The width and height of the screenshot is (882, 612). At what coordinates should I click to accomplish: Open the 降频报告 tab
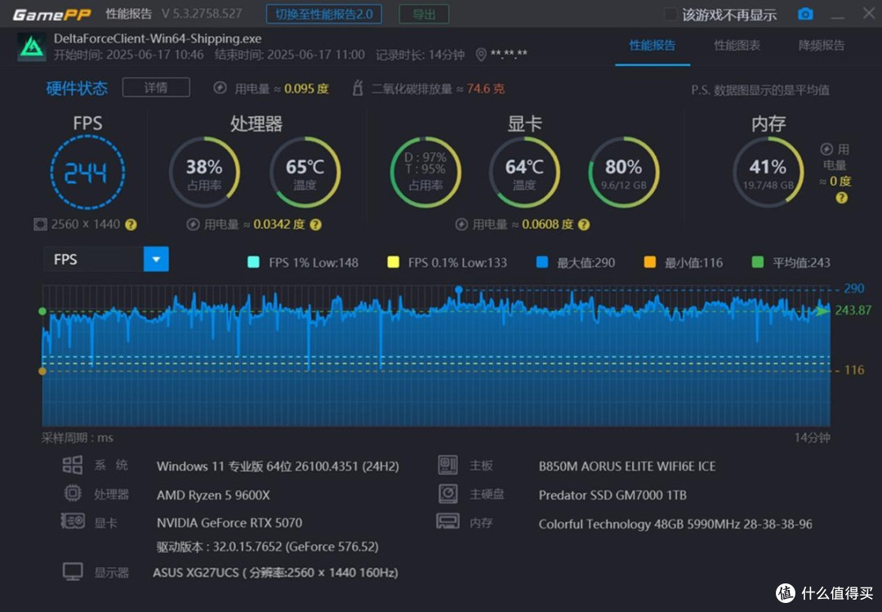[x=822, y=46]
